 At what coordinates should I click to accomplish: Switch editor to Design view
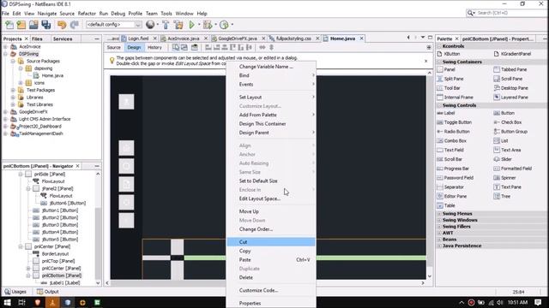[x=134, y=47]
